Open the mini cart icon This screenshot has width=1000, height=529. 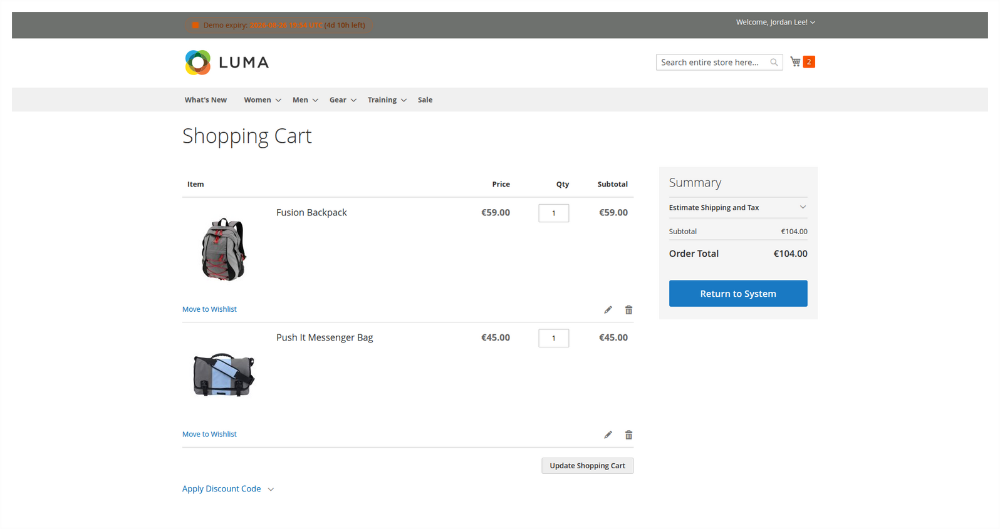coord(795,61)
